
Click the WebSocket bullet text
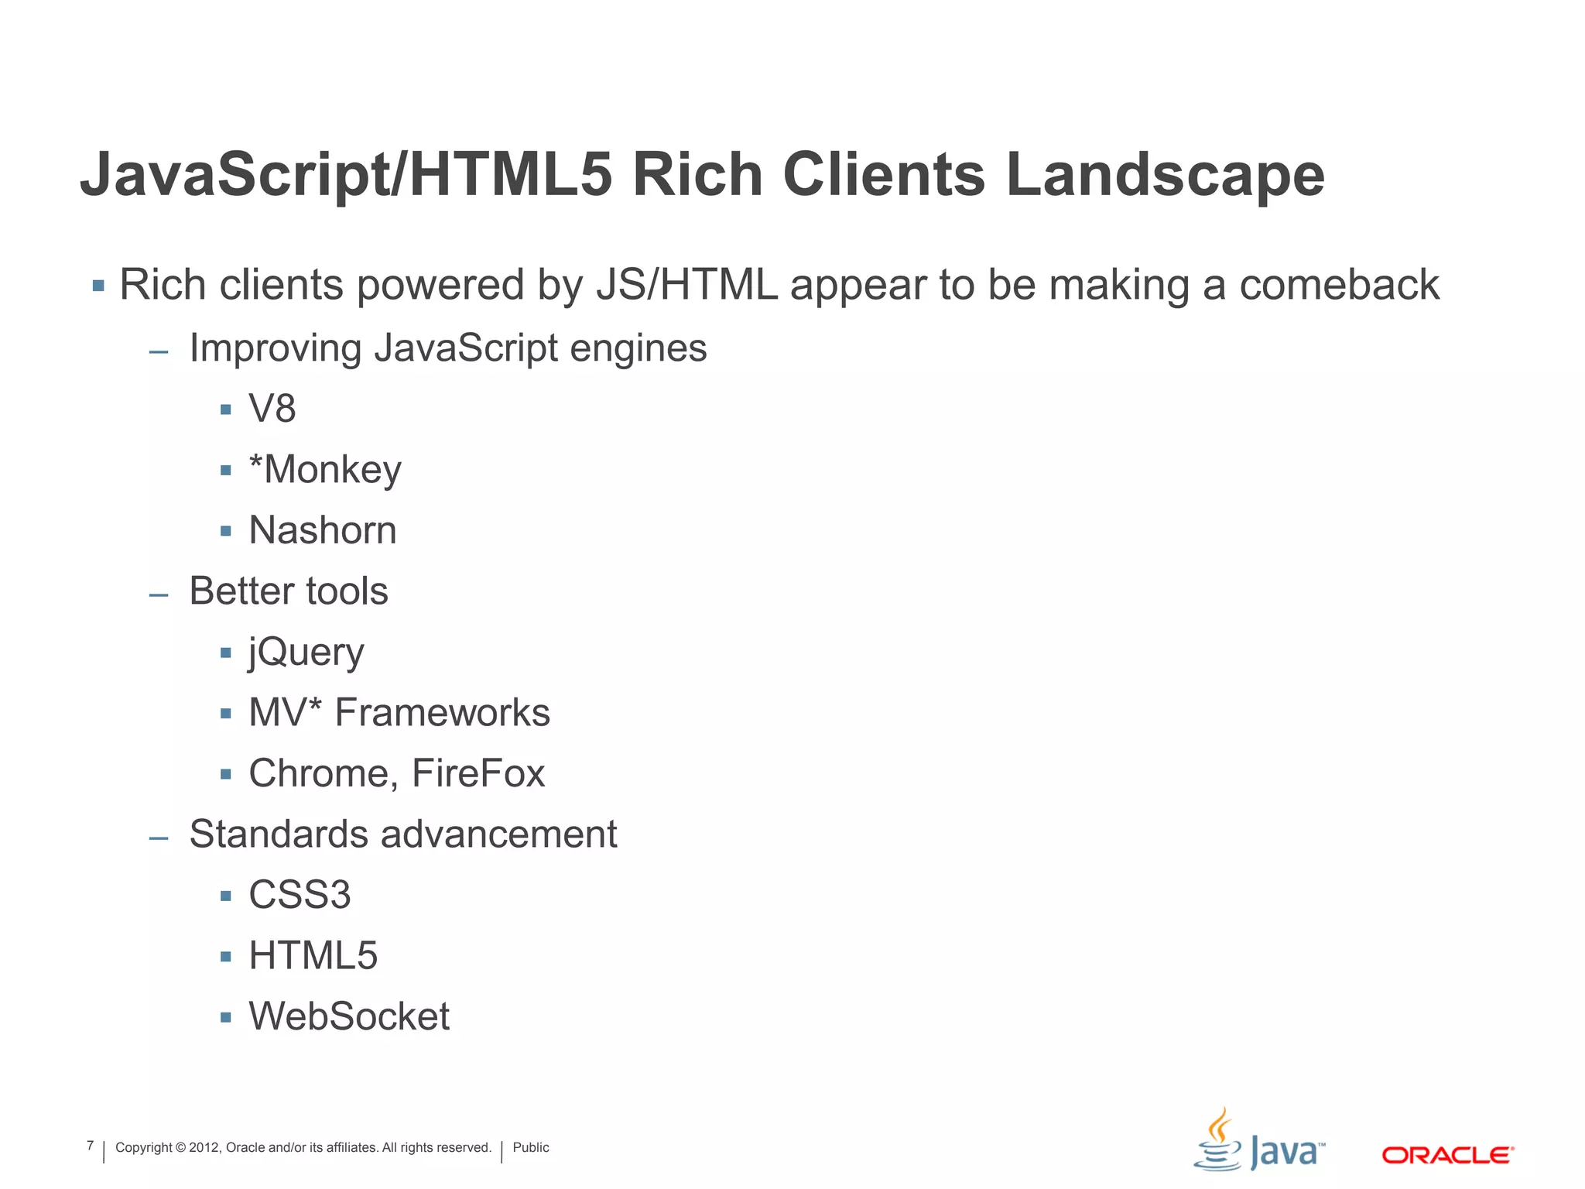tap(348, 1016)
